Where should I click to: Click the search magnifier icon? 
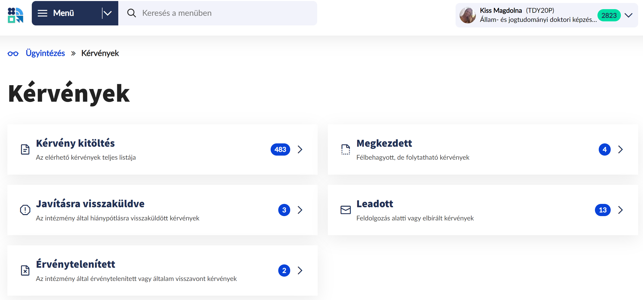131,13
